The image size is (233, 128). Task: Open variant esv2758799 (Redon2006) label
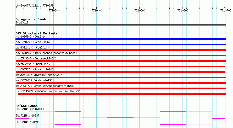click(33, 42)
